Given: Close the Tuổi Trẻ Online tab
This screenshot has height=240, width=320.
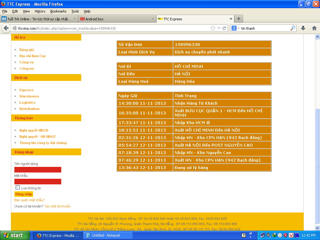Looking at the screenshot, I should point(74,19).
